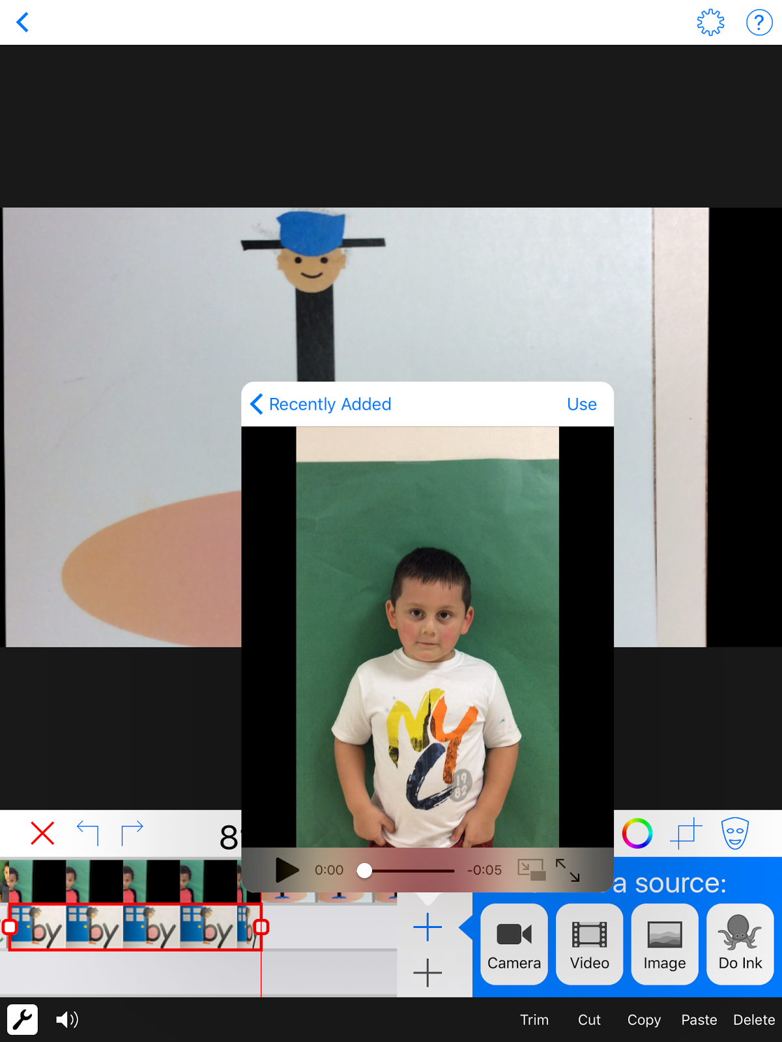
Task: Click remaining time -0:05 label
Action: (484, 870)
